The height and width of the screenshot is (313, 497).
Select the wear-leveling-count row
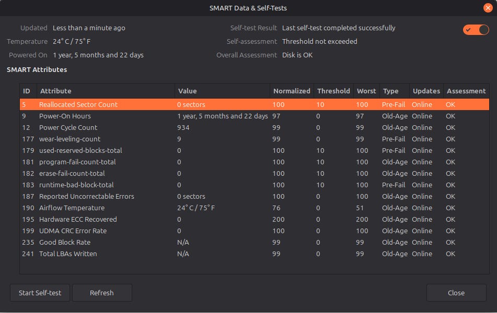tap(70, 139)
